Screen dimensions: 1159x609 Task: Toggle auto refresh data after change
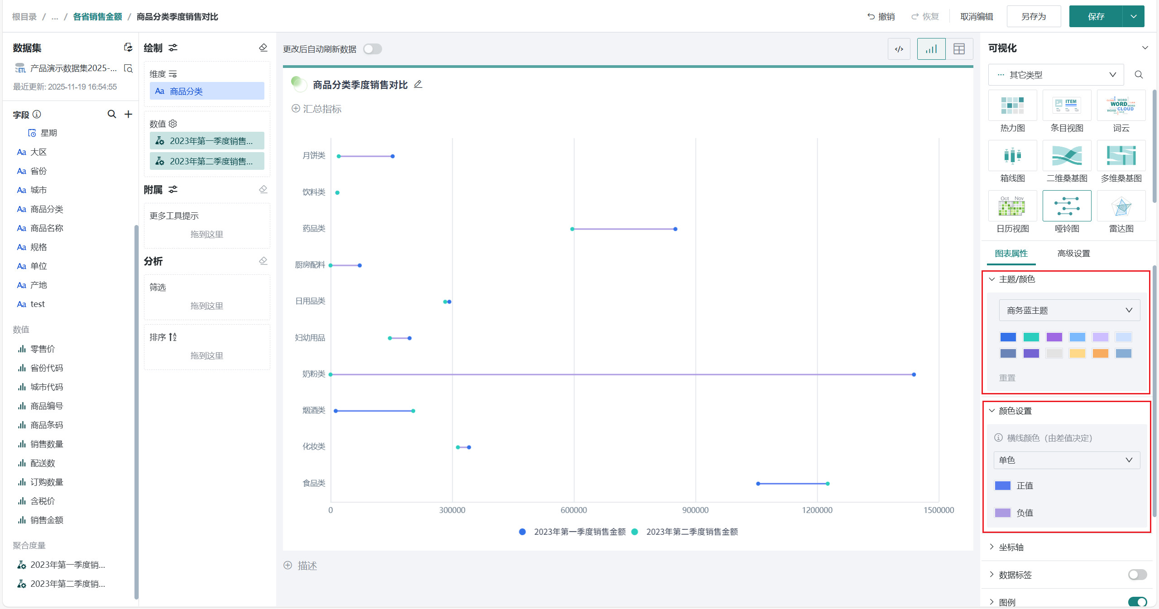point(373,49)
